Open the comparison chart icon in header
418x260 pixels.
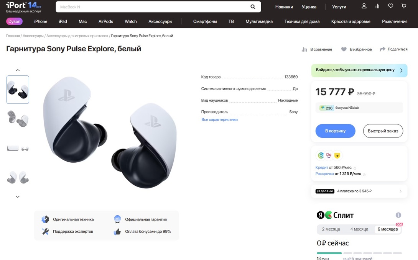(x=377, y=6)
